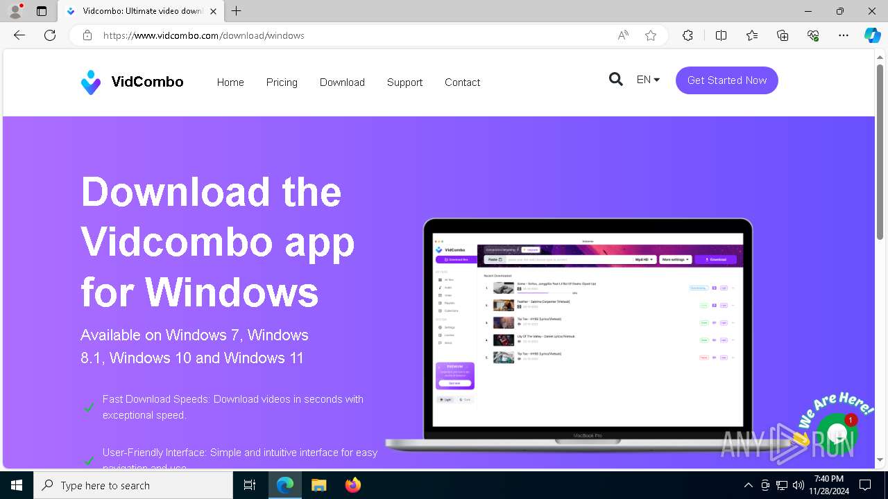Open the taskbar clock 7:40 PM
The height and width of the screenshot is (499, 888).
pyautogui.click(x=829, y=484)
